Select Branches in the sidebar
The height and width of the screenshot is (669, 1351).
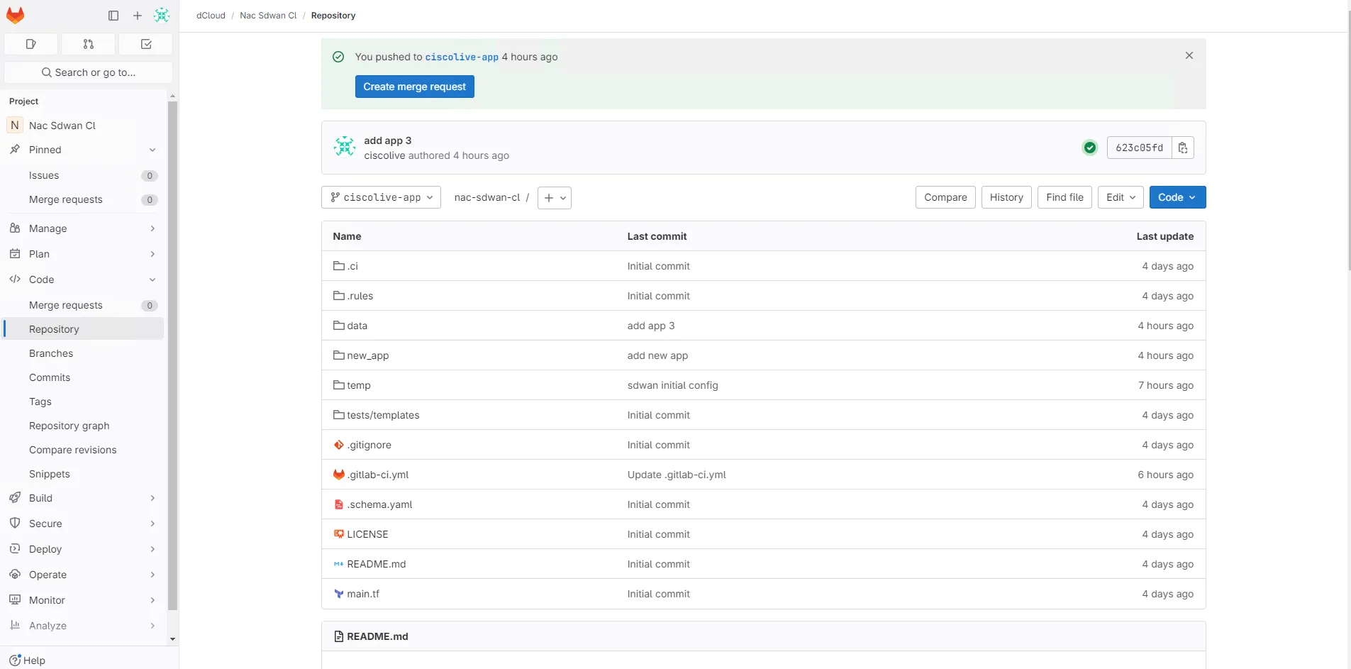(51, 353)
